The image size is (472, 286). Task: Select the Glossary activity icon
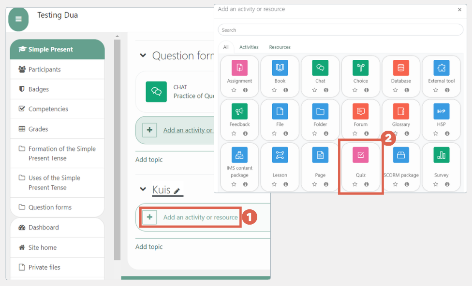[401, 111]
